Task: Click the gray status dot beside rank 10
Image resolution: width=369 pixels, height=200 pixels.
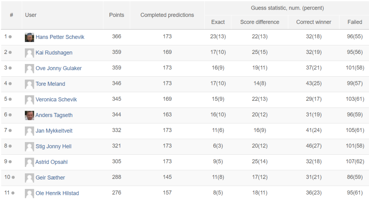Action: pos(13,177)
